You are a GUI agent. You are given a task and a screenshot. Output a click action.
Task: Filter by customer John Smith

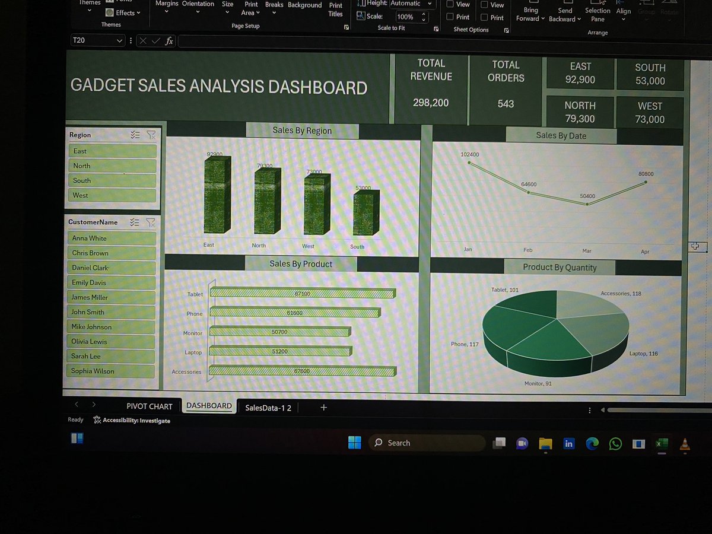pyautogui.click(x=111, y=312)
